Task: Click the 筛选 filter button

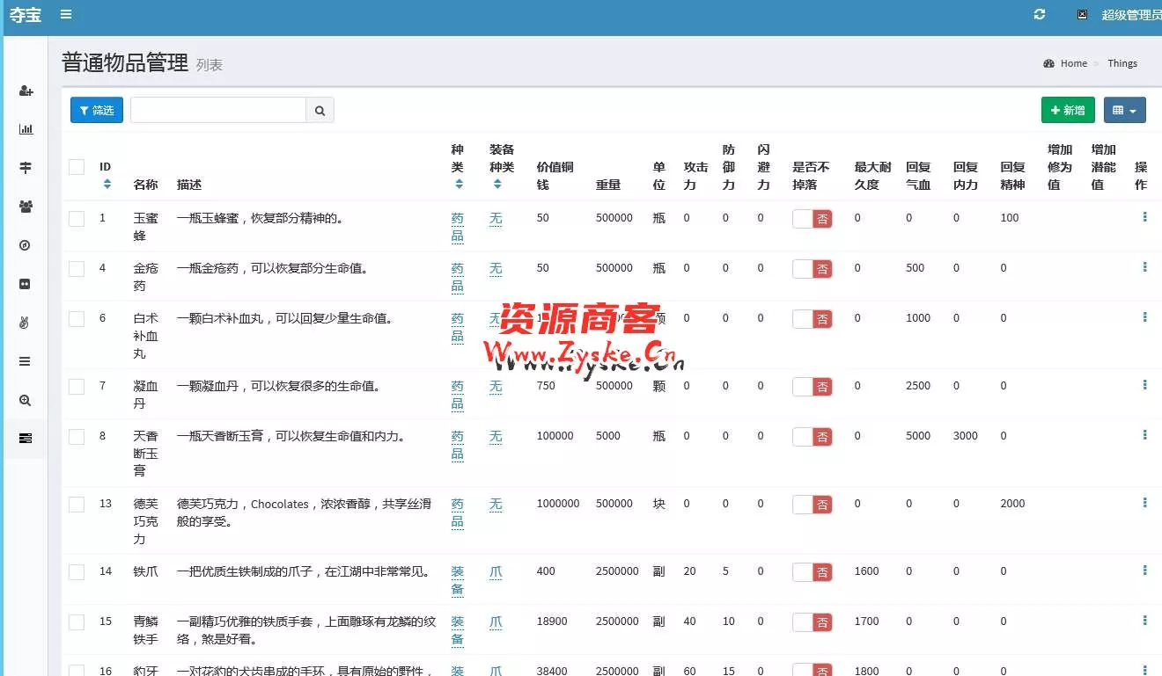Action: coord(97,111)
